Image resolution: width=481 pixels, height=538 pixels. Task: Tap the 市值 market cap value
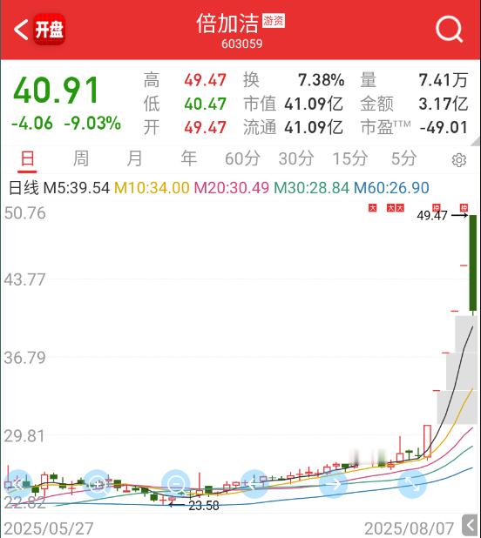coord(314,104)
